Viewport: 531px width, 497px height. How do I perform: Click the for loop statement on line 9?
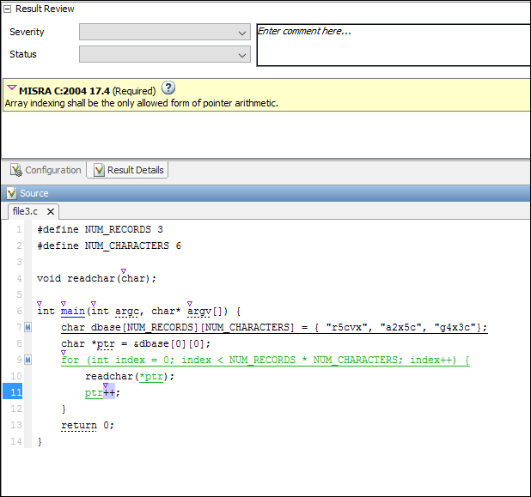click(x=265, y=360)
